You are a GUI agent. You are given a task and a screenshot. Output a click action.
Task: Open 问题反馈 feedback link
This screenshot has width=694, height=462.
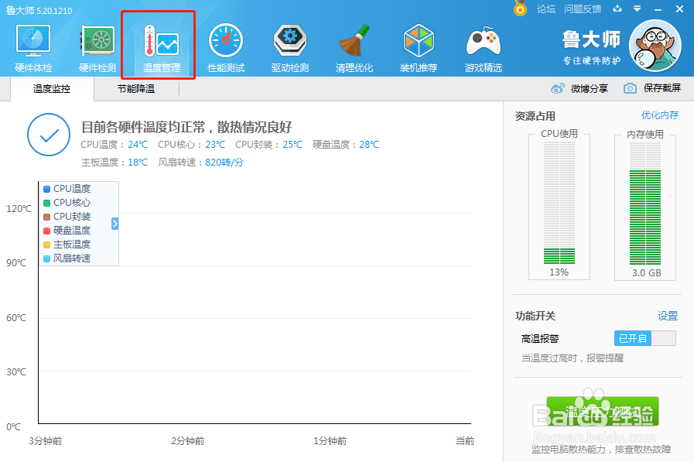(x=583, y=9)
